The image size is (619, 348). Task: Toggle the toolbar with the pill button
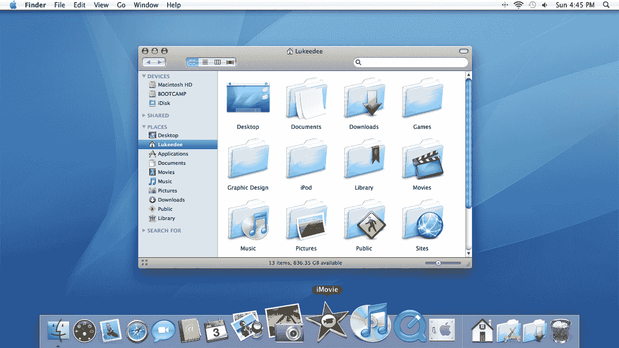pyautogui.click(x=464, y=51)
